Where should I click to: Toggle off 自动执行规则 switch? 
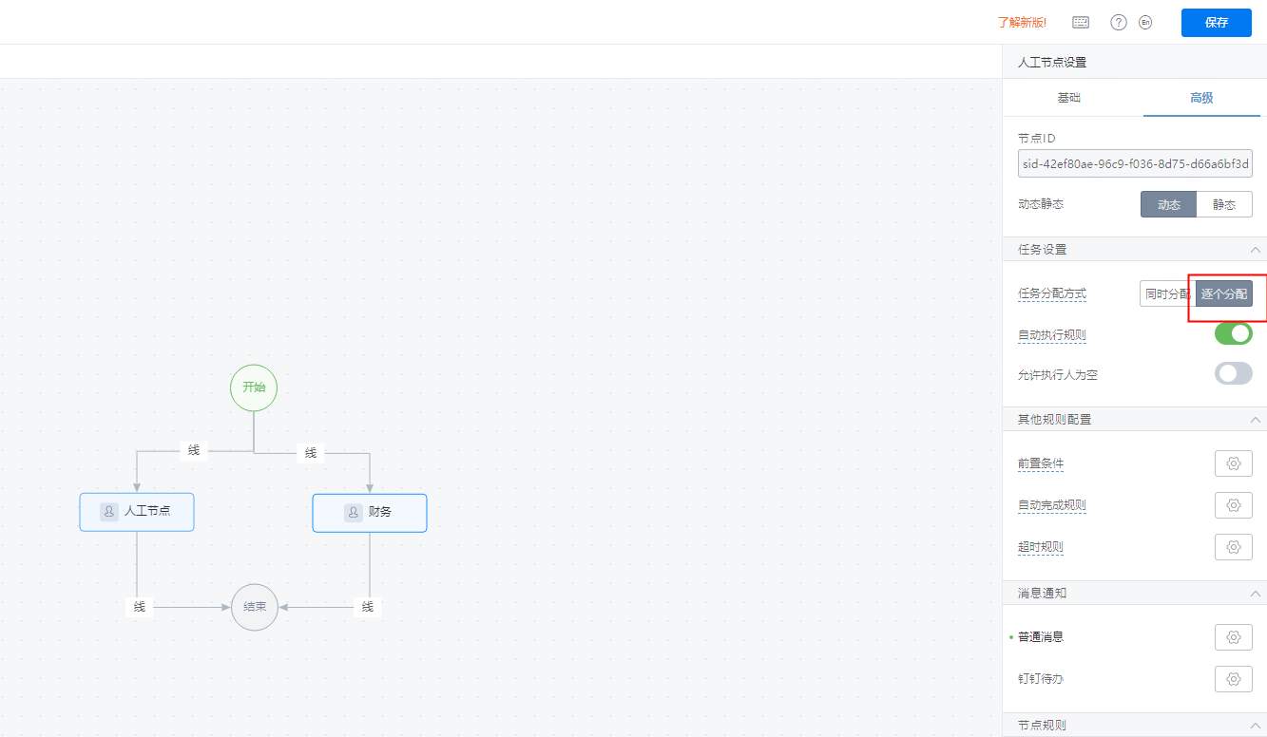point(1234,333)
